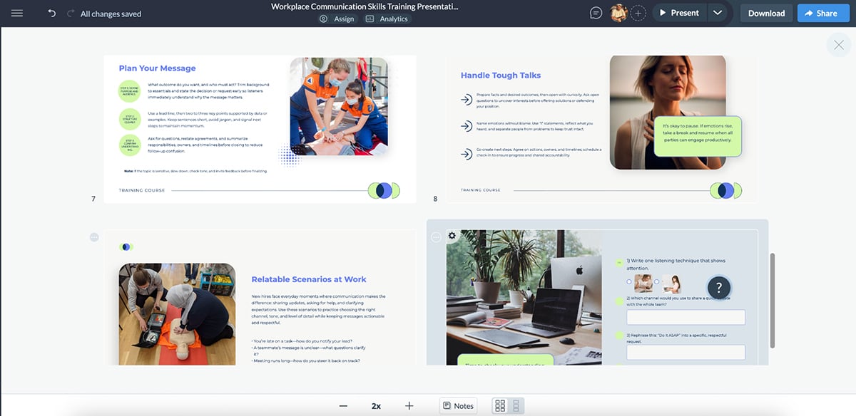This screenshot has width=856, height=416.
Task: Expand the Present options chevron
Action: tap(718, 12)
